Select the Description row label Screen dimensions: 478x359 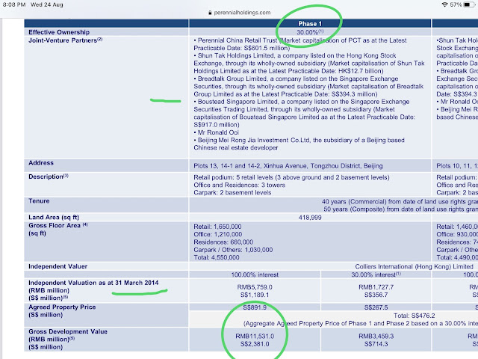pos(48,177)
